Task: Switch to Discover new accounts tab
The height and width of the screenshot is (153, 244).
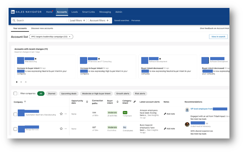Action: (42, 28)
